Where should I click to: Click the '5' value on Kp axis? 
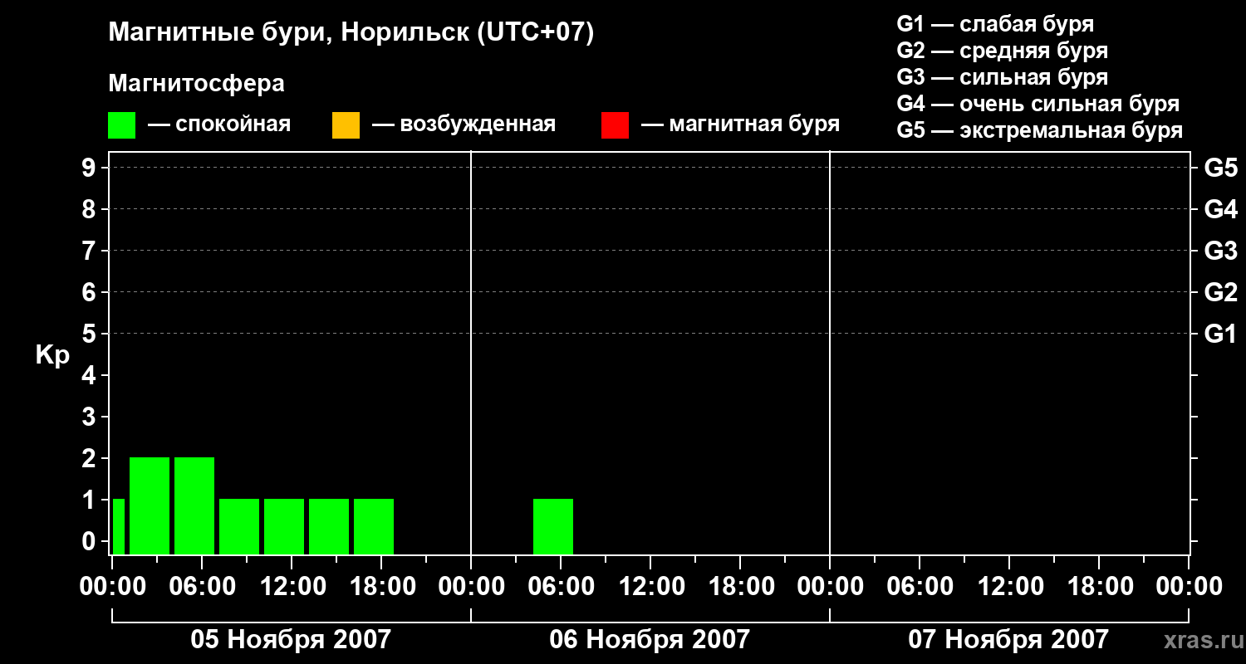[x=91, y=334]
